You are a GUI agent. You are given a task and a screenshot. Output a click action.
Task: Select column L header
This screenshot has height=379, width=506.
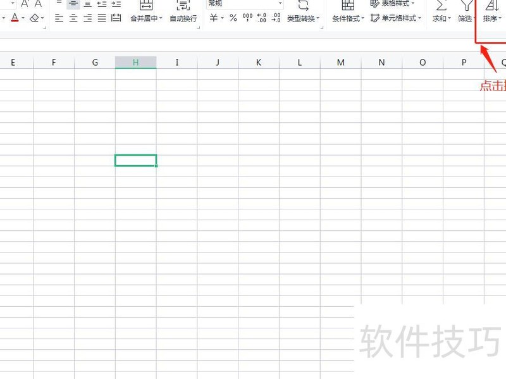[x=300, y=63]
